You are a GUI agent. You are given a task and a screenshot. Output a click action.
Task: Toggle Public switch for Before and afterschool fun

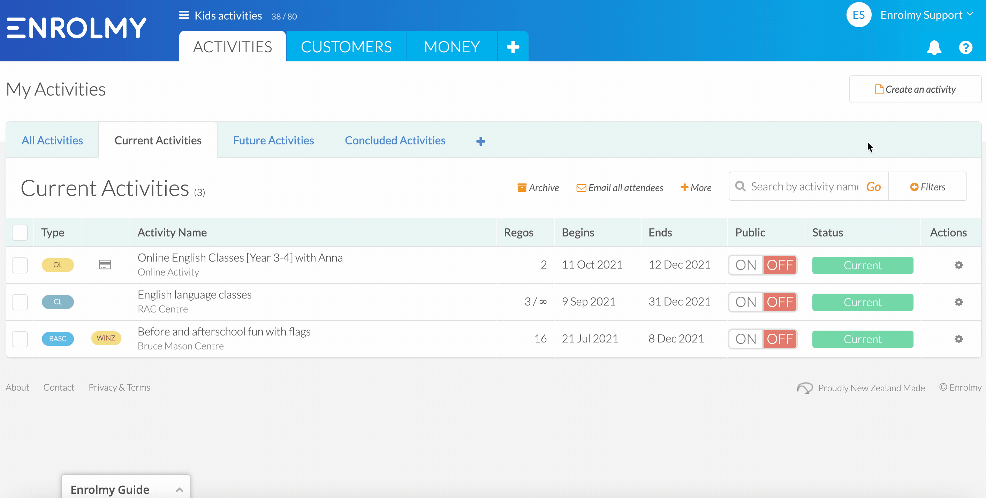coord(763,339)
